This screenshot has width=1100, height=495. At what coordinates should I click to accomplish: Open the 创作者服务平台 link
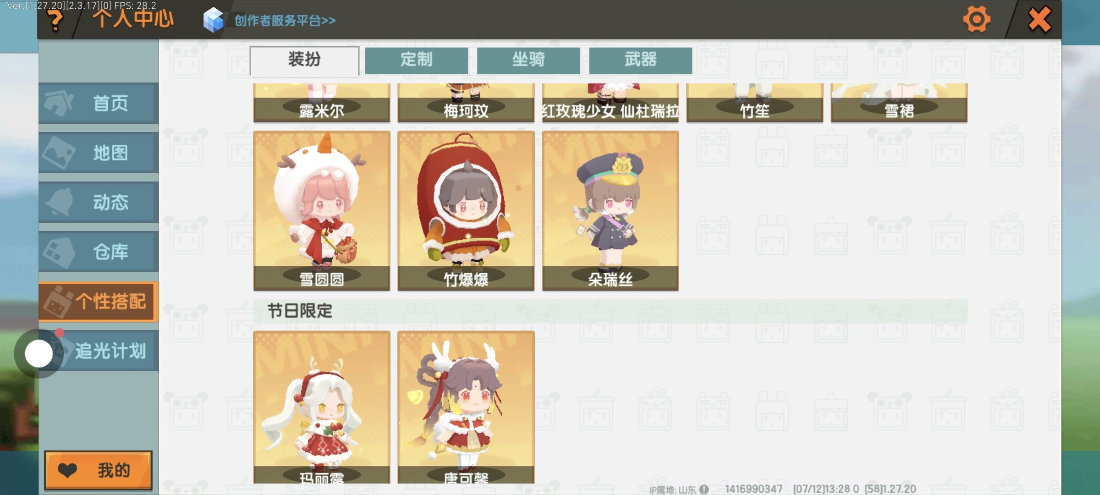tap(285, 21)
